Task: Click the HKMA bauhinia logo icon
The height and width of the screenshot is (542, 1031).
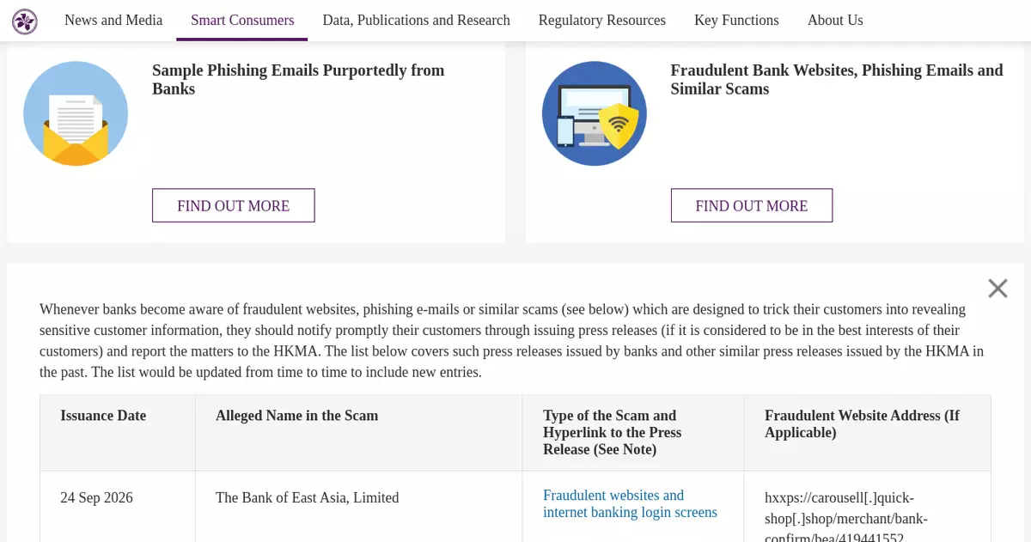Action: click(25, 22)
